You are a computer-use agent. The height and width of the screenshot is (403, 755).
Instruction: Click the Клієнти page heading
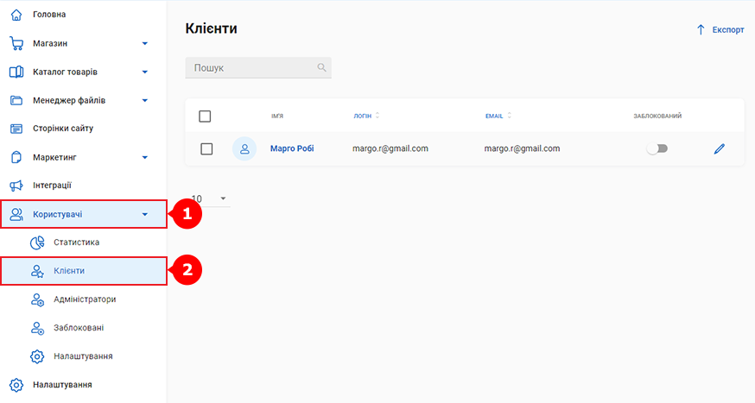coord(212,28)
